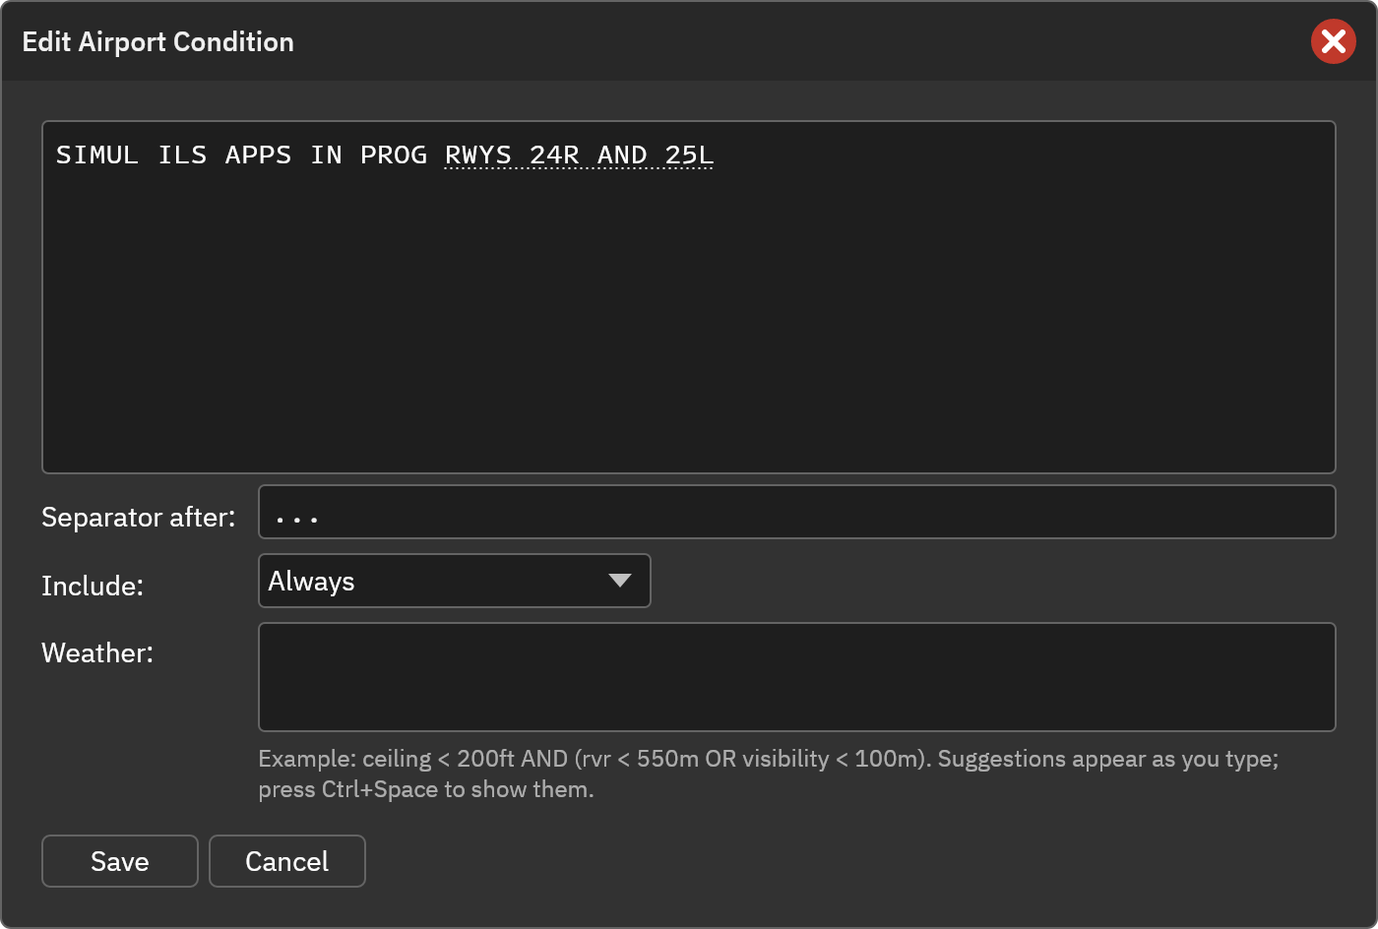This screenshot has width=1378, height=929.
Task: Close the Edit Airport Condition dialog
Action: [1334, 41]
